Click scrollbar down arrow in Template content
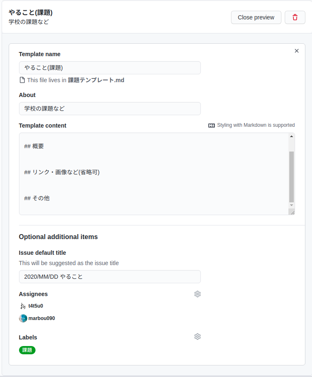312x377 pixels. [x=292, y=205]
